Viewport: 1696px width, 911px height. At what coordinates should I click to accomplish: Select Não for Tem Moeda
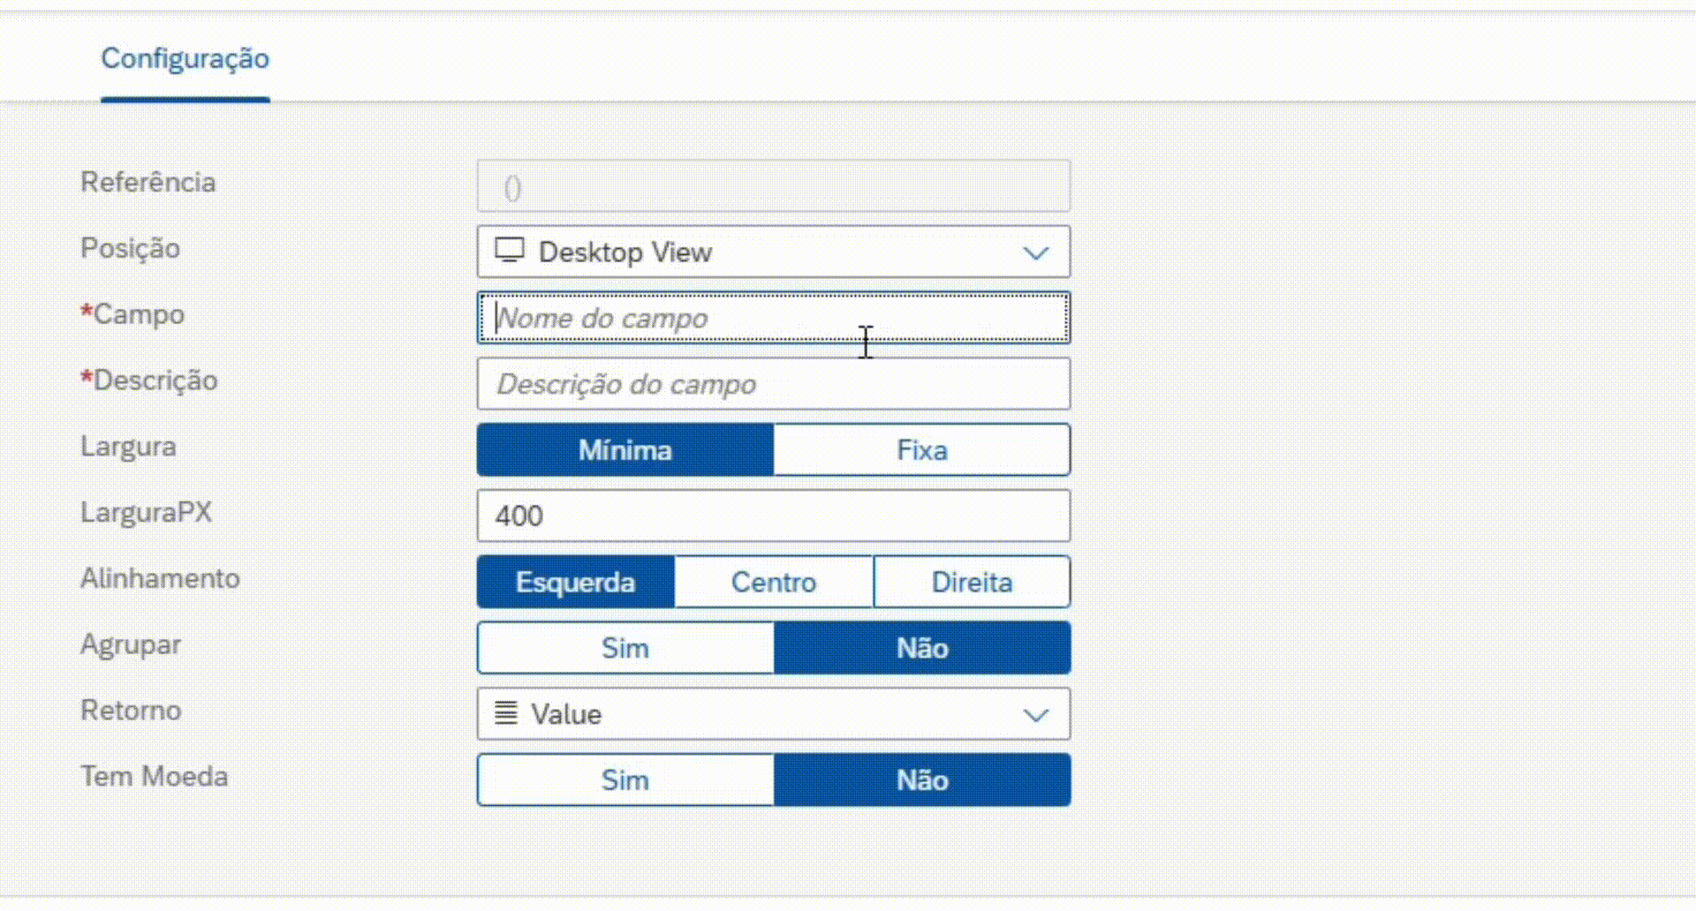click(921, 779)
